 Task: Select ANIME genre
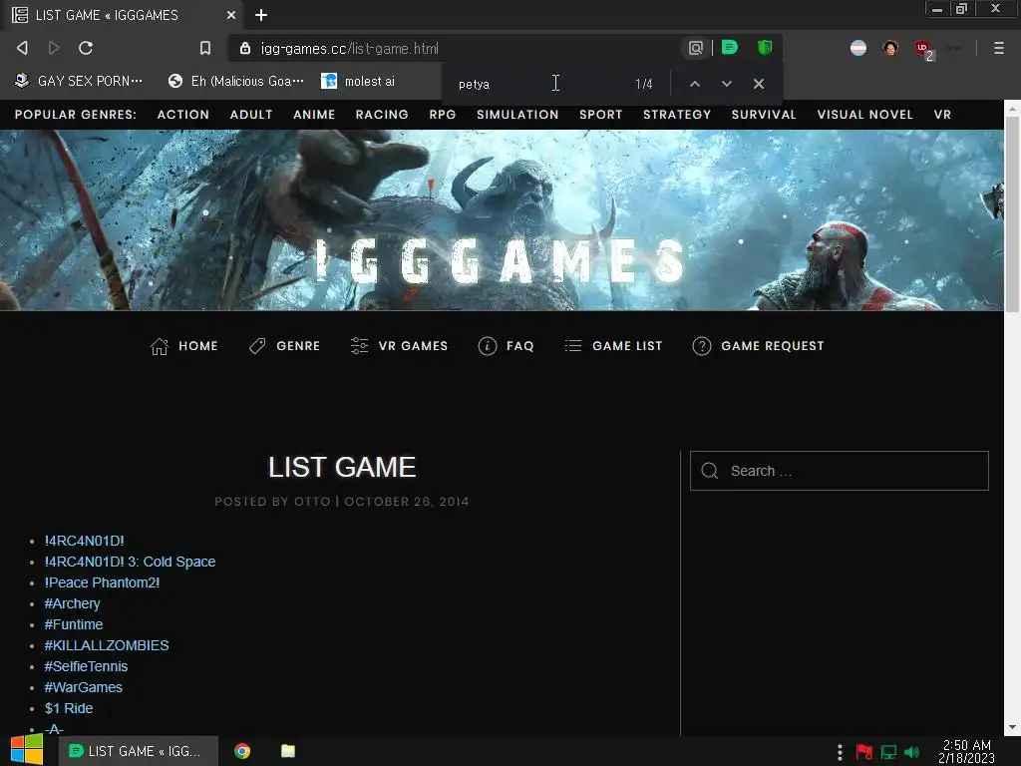click(314, 115)
